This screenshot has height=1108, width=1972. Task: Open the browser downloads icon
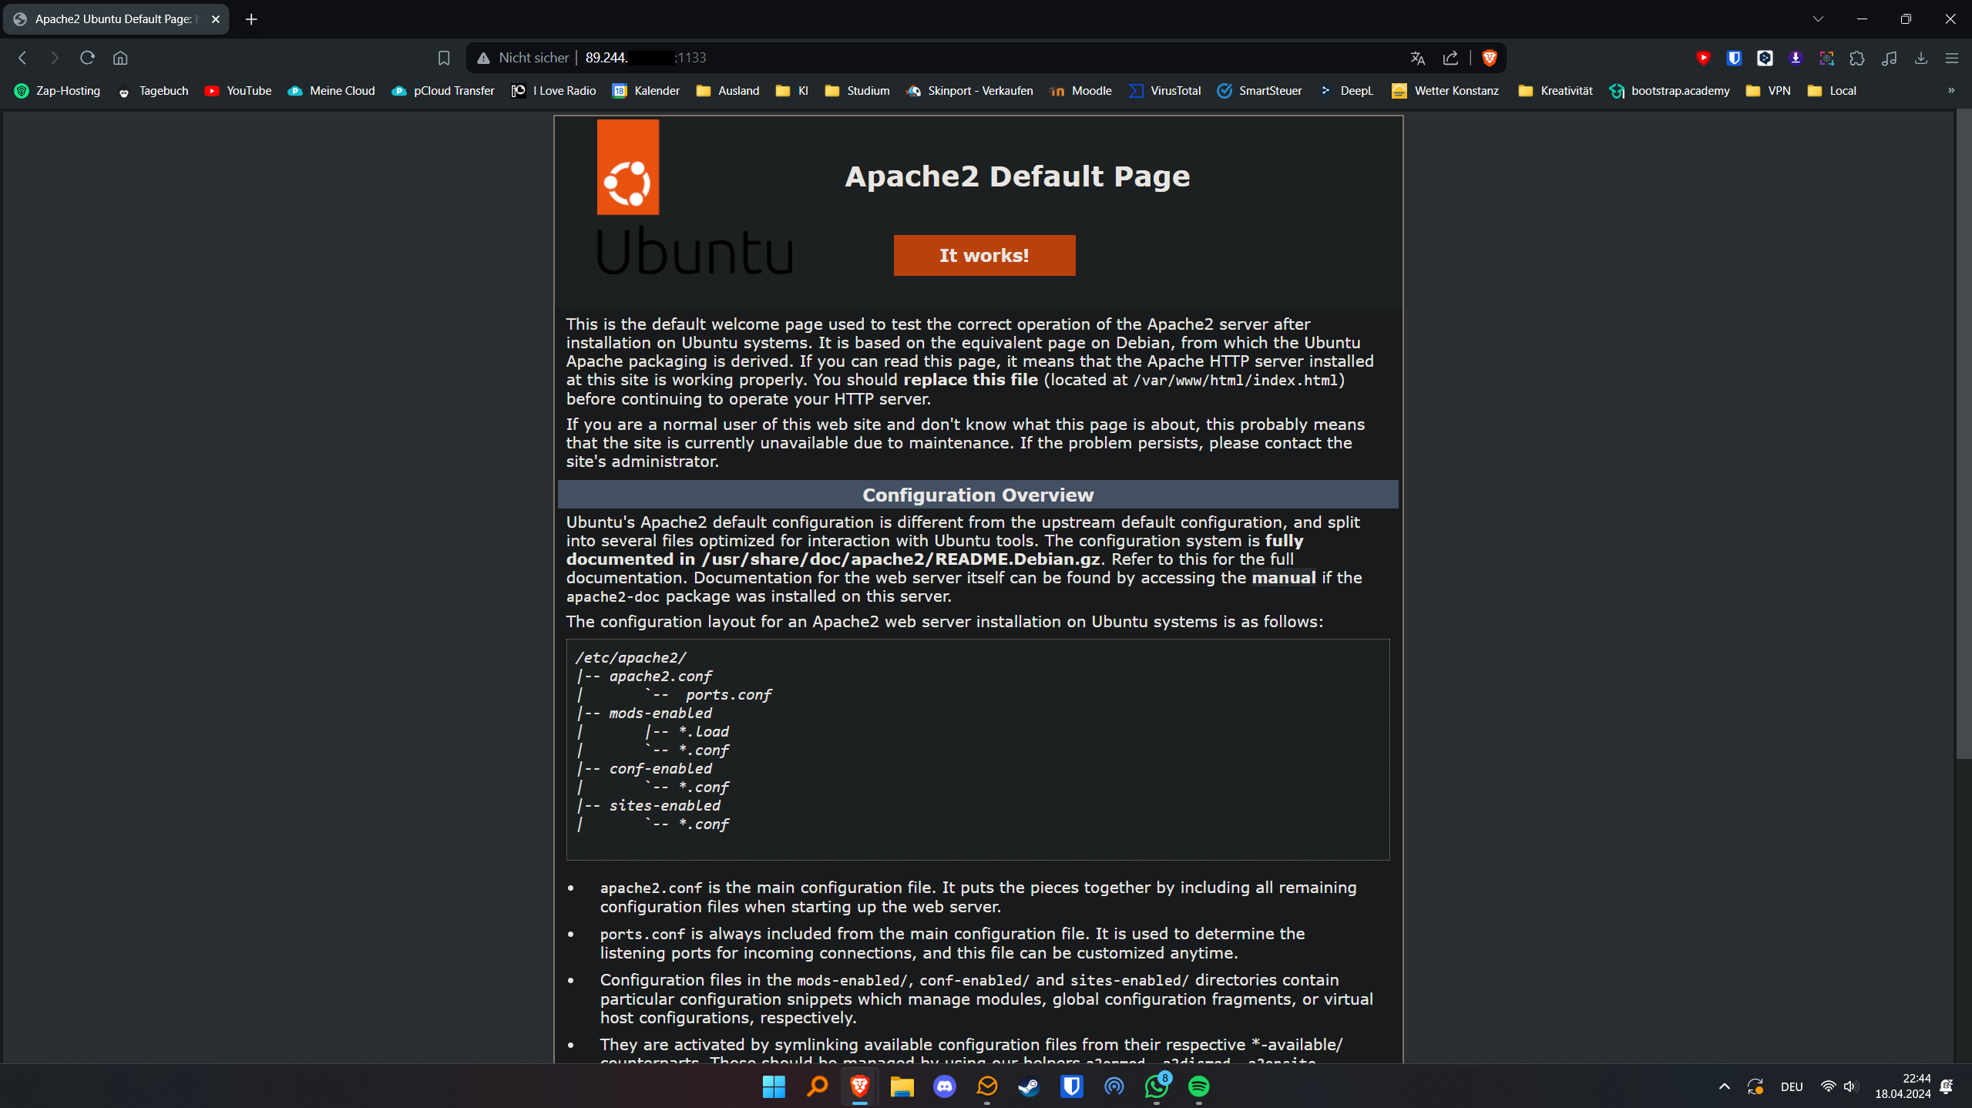(1920, 58)
